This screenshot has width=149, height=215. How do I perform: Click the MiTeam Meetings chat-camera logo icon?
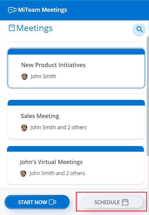point(12,10)
